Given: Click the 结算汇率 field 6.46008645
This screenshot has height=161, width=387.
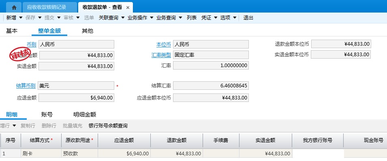Looking at the screenshot, I should [211, 85].
